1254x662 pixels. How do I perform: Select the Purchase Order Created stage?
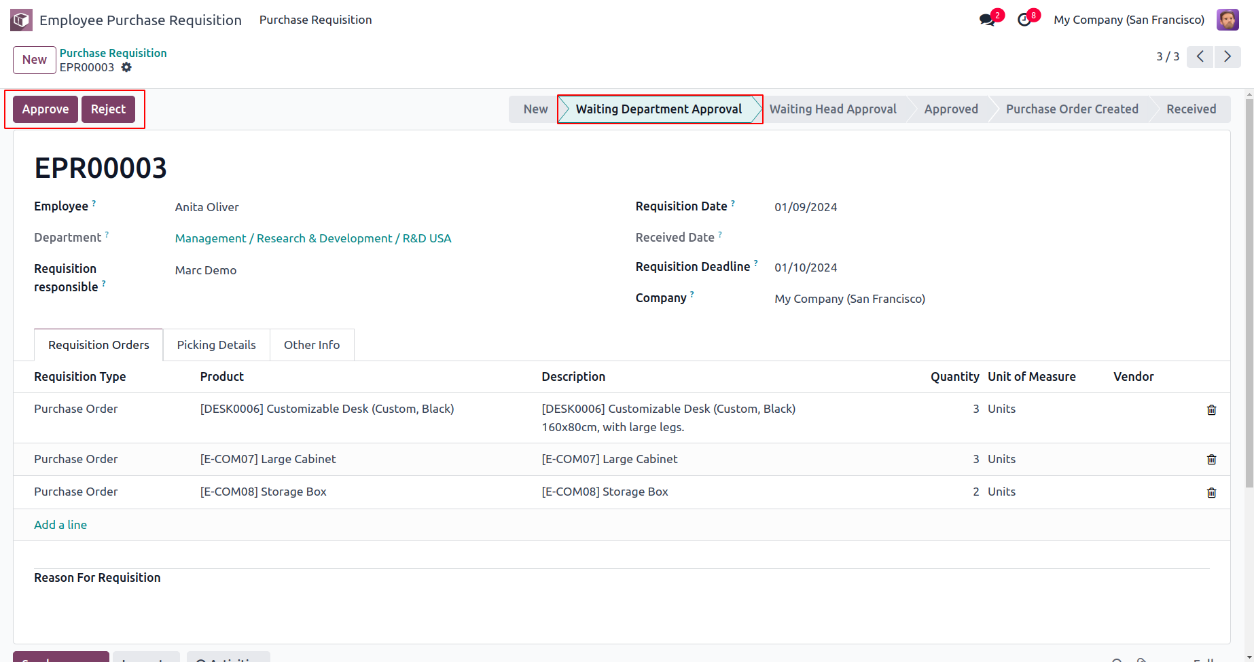(1072, 109)
